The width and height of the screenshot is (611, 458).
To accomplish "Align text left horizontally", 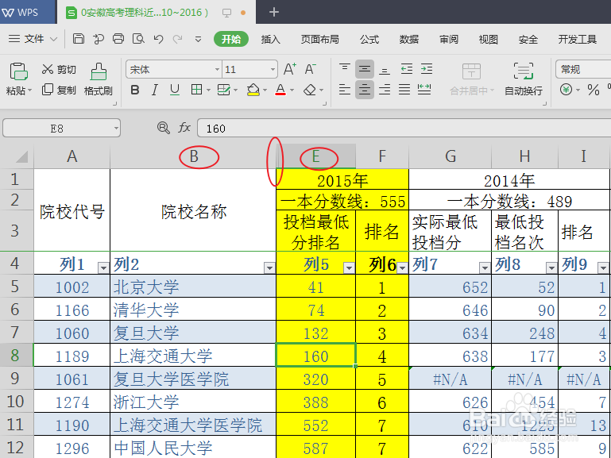I will [345, 90].
